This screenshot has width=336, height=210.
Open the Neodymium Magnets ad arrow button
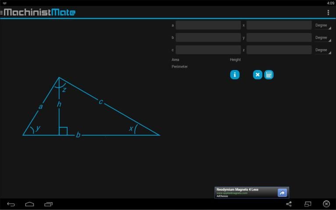(x=282, y=192)
